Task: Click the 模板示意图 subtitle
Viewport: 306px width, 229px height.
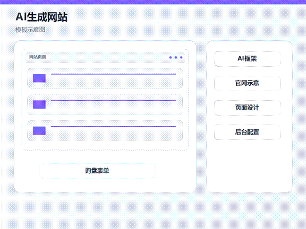Action: [x=30, y=30]
